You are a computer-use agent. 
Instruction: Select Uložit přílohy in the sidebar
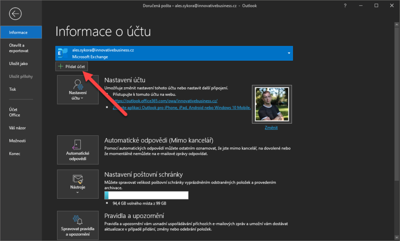coord(21,76)
